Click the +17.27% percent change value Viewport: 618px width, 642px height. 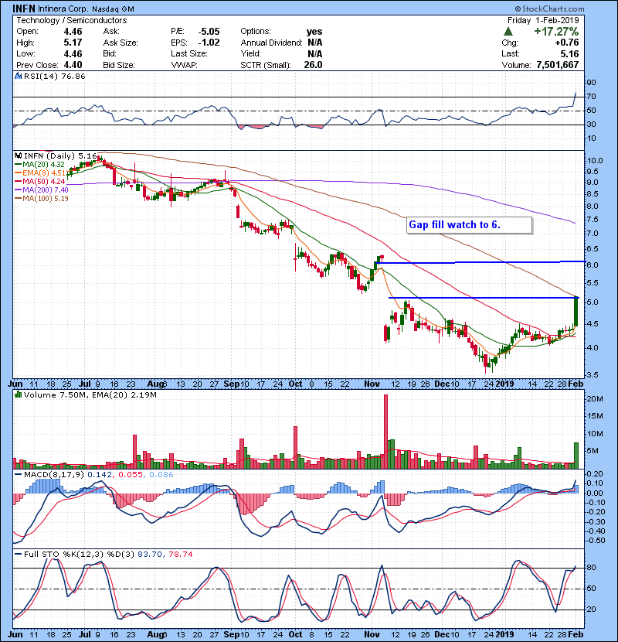pos(556,32)
